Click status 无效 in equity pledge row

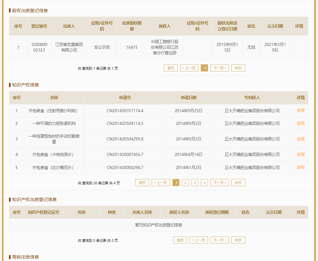click(251, 48)
